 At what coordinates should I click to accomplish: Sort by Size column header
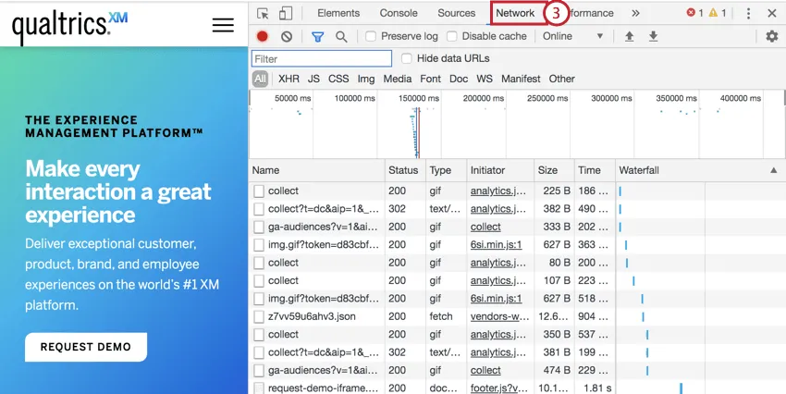554,170
